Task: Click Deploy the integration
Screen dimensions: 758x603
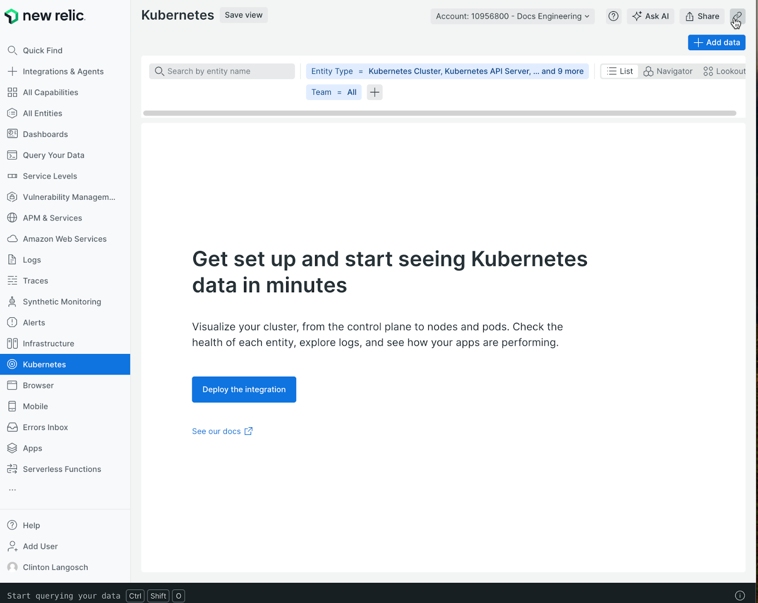Action: [x=244, y=389]
